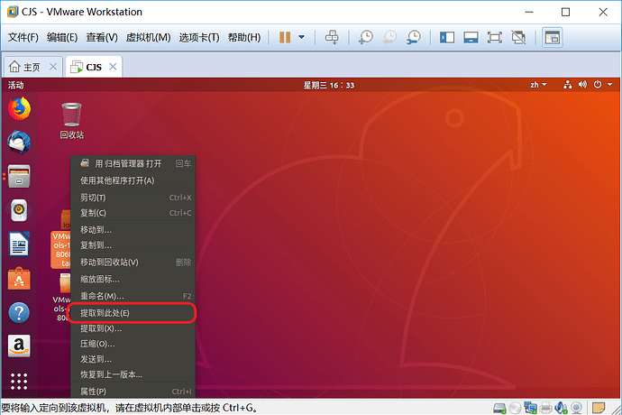This screenshot has width=622, height=415.
Task: Click the hard disk status bar icon
Action: pyautogui.click(x=499, y=408)
